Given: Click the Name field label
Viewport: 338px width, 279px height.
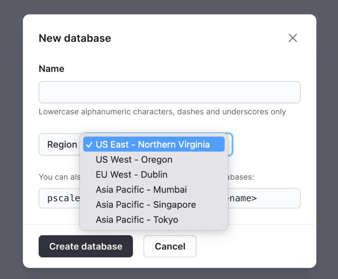Looking at the screenshot, I should (x=51, y=69).
